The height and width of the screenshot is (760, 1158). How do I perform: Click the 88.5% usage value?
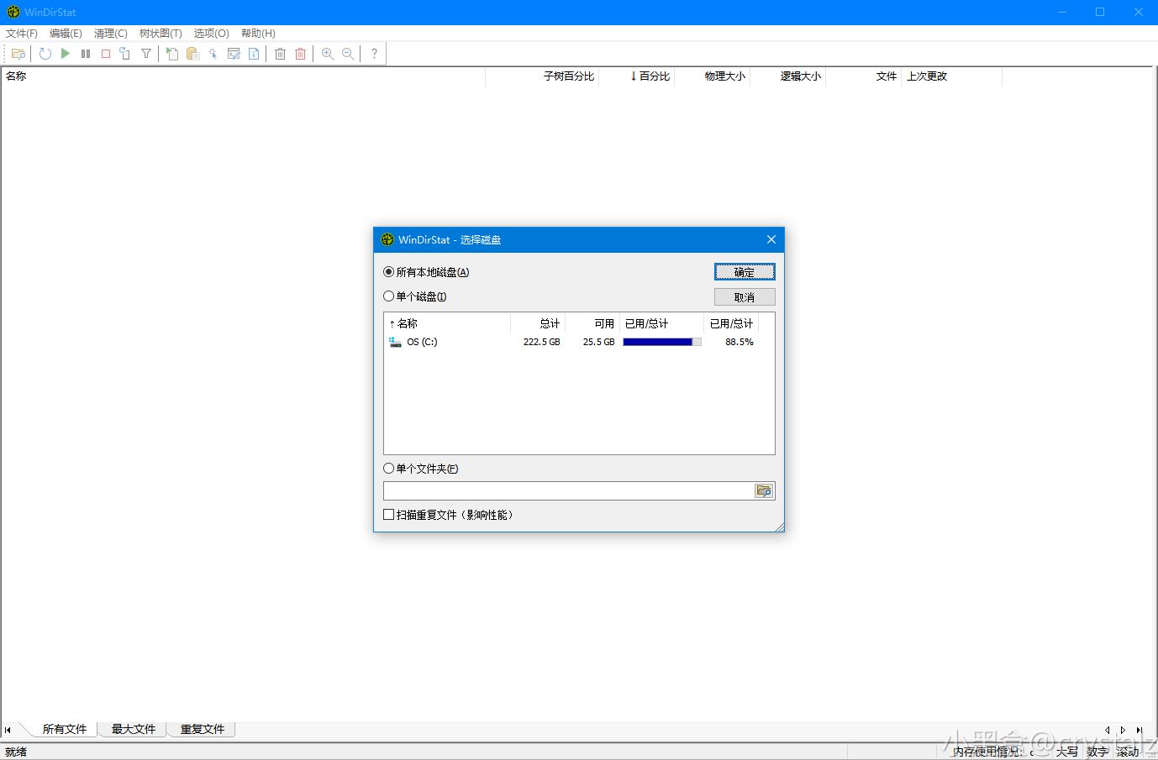tap(740, 342)
